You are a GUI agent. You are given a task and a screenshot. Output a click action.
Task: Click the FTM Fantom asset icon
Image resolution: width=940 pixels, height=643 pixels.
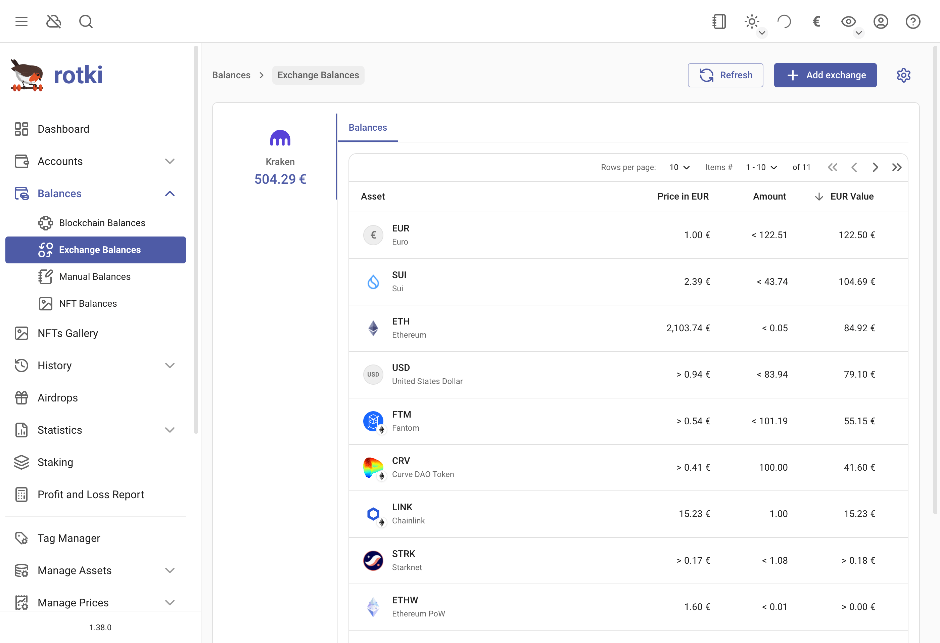point(373,421)
